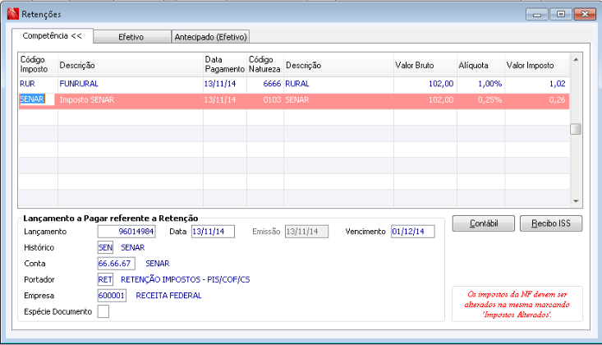Click the Conta field 66.66.67
The width and height of the screenshot is (602, 345).
pyautogui.click(x=117, y=264)
